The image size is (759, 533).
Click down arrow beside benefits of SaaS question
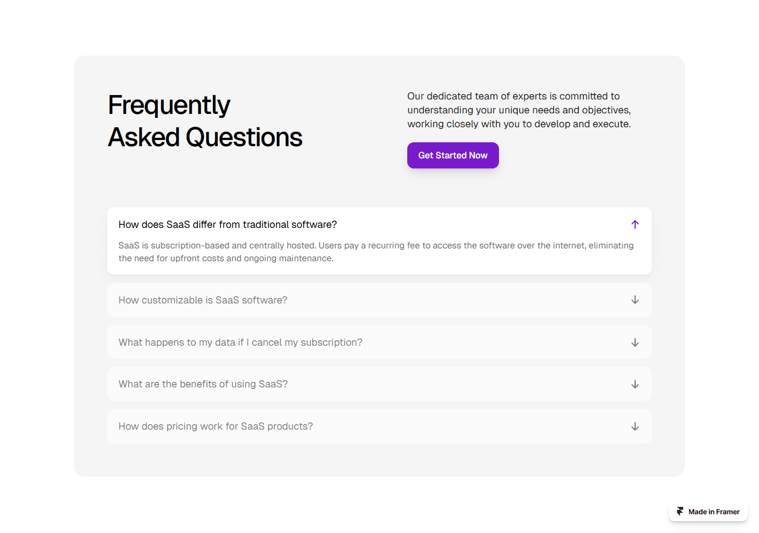click(635, 384)
